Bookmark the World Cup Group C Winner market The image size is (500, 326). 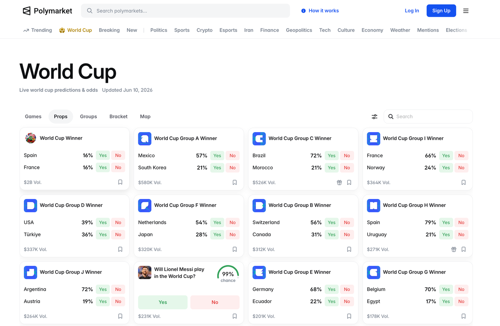(x=349, y=182)
